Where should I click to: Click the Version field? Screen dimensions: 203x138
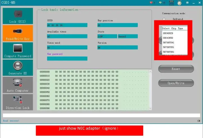click(118, 47)
